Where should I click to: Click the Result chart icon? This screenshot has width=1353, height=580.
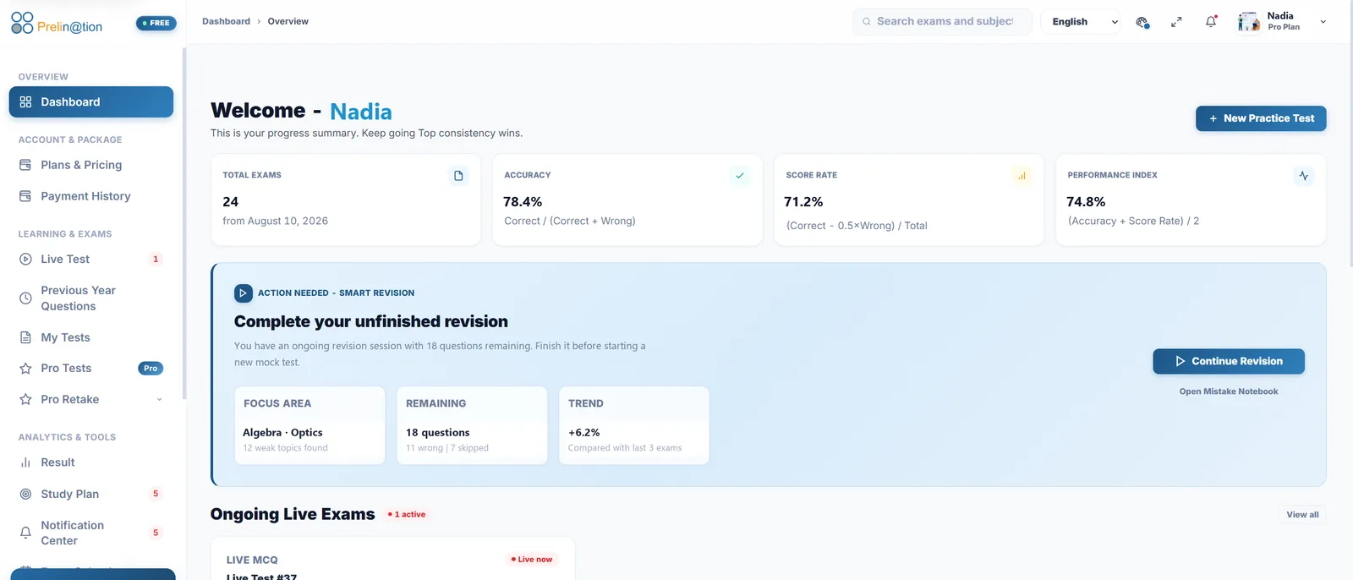(x=25, y=462)
